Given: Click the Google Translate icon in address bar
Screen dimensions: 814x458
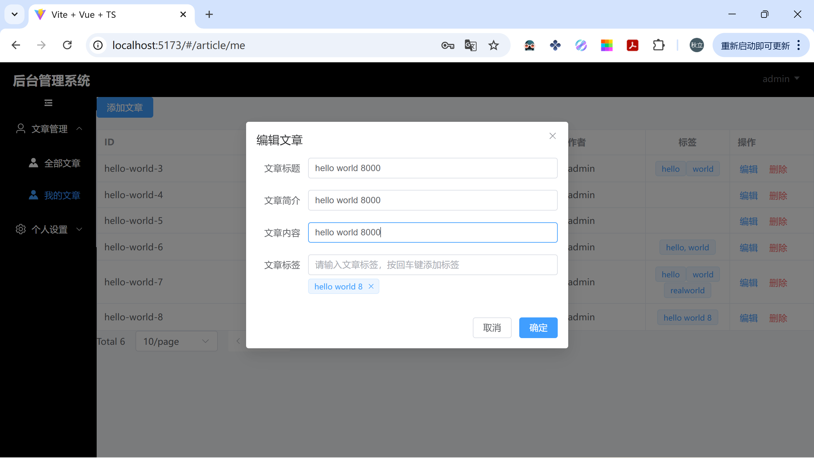Looking at the screenshot, I should (471, 45).
